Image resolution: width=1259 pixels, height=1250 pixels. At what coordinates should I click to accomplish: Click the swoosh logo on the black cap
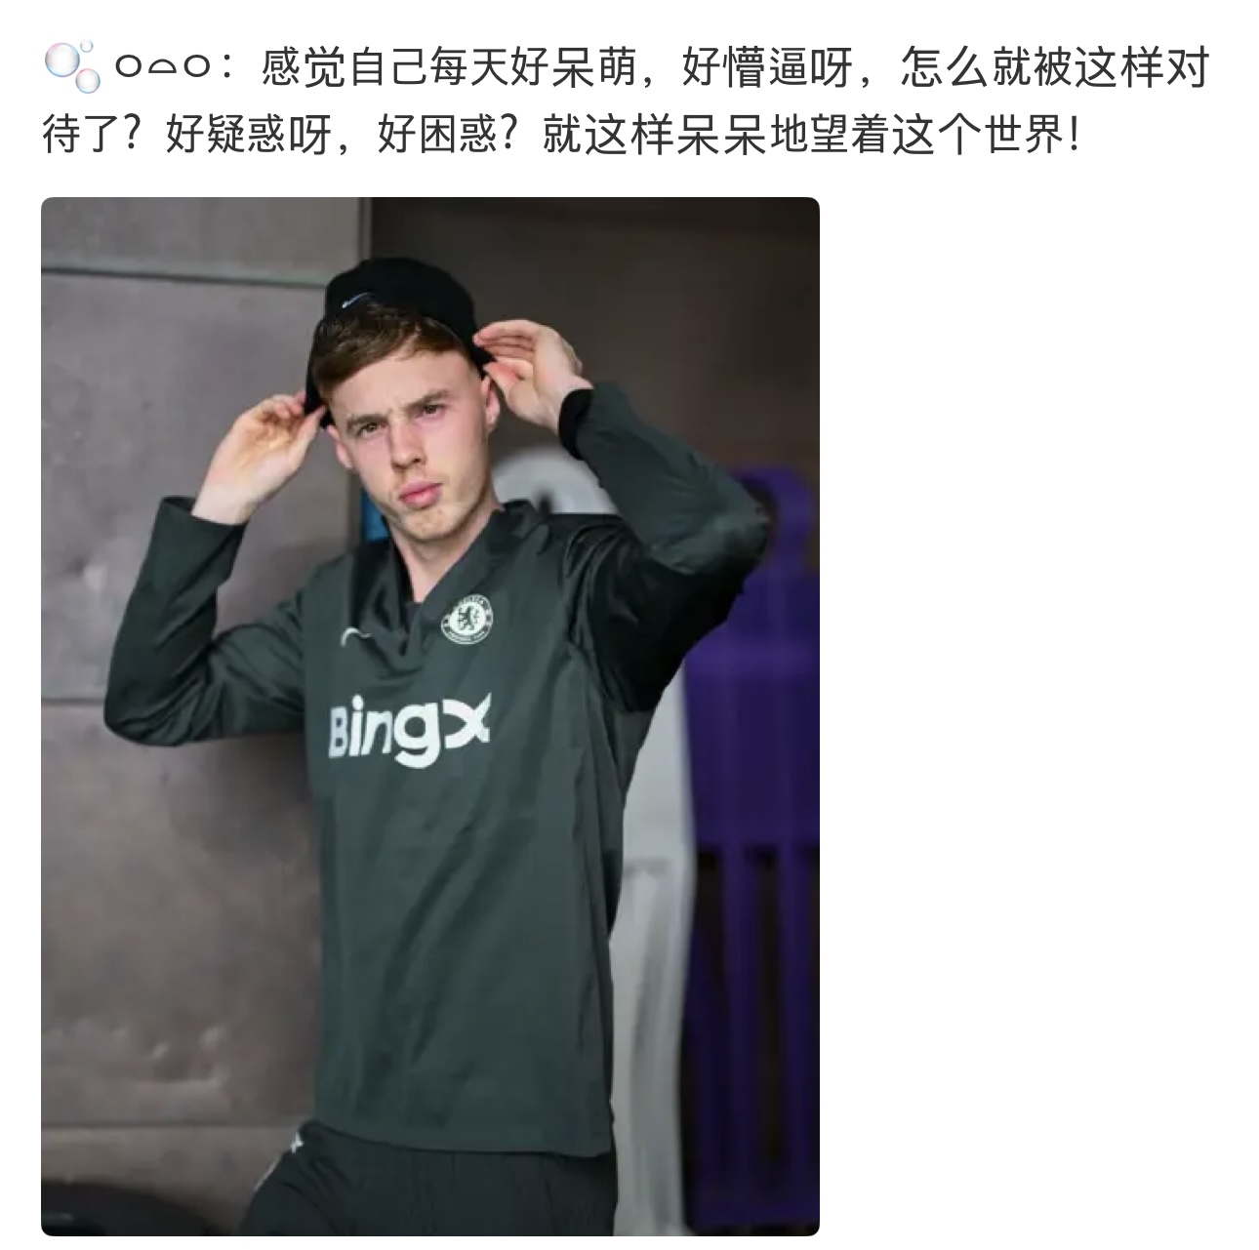click(361, 299)
